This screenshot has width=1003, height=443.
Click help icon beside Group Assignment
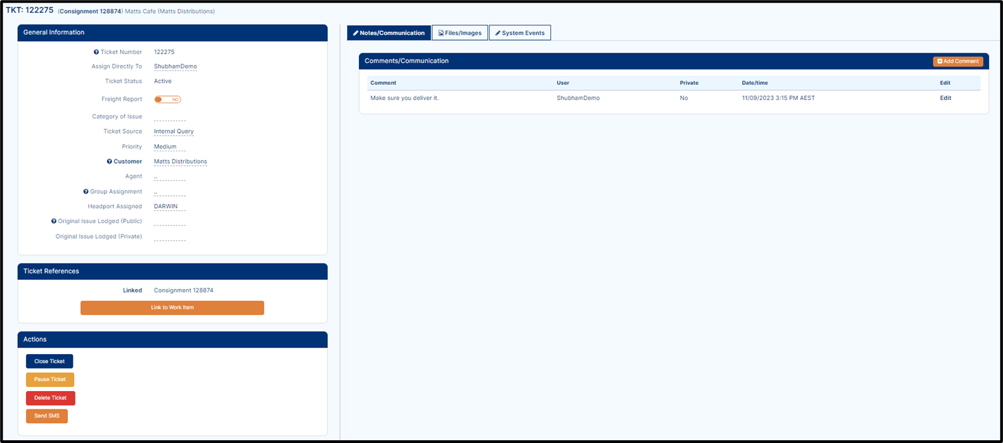86,192
